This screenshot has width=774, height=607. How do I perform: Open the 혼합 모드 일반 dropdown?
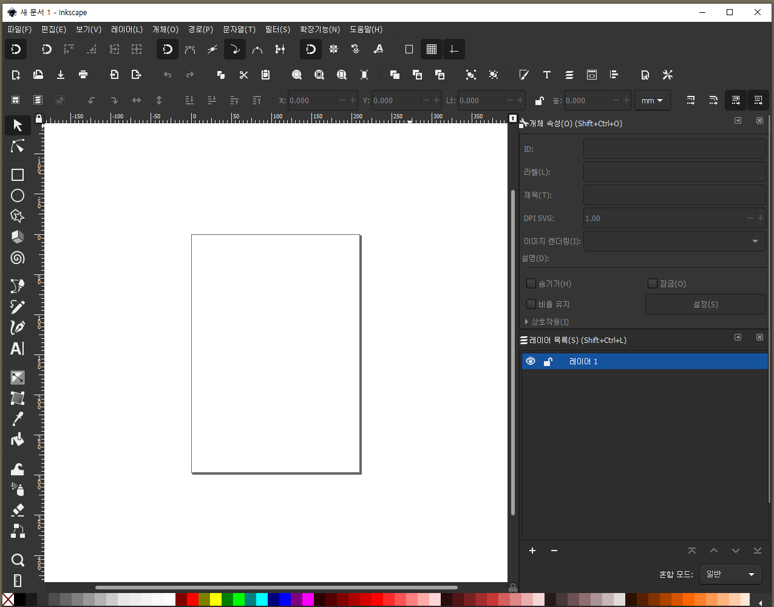[730, 574]
